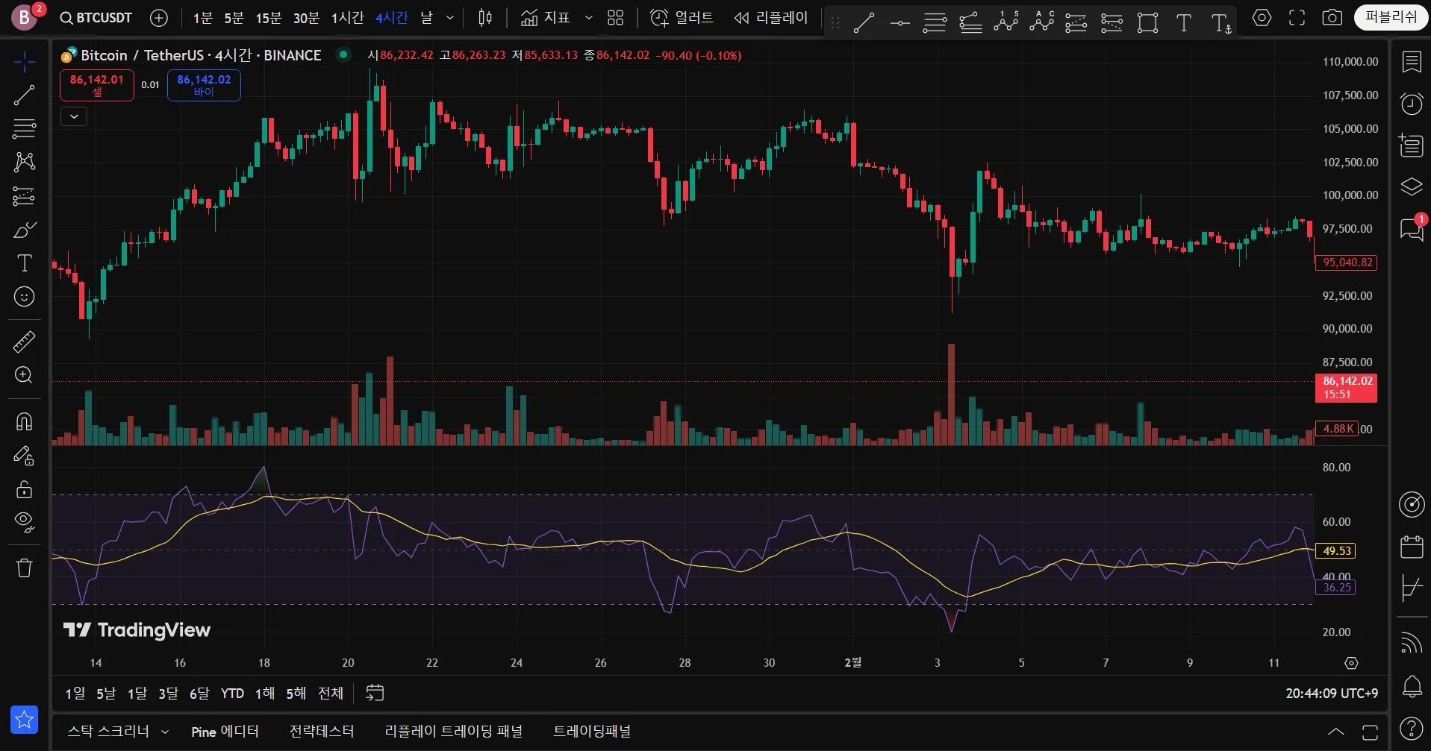The image size is (1431, 751).
Task: Toggle lock all drawing tools
Action: (x=24, y=489)
